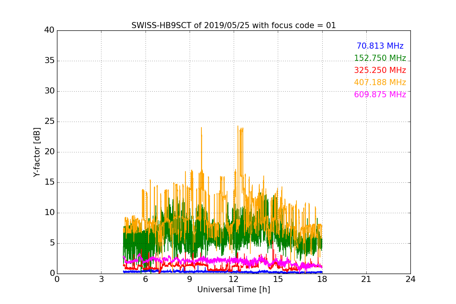The image size is (456, 304).
Task: Click the y-axis tick label 30
Action: point(49,91)
